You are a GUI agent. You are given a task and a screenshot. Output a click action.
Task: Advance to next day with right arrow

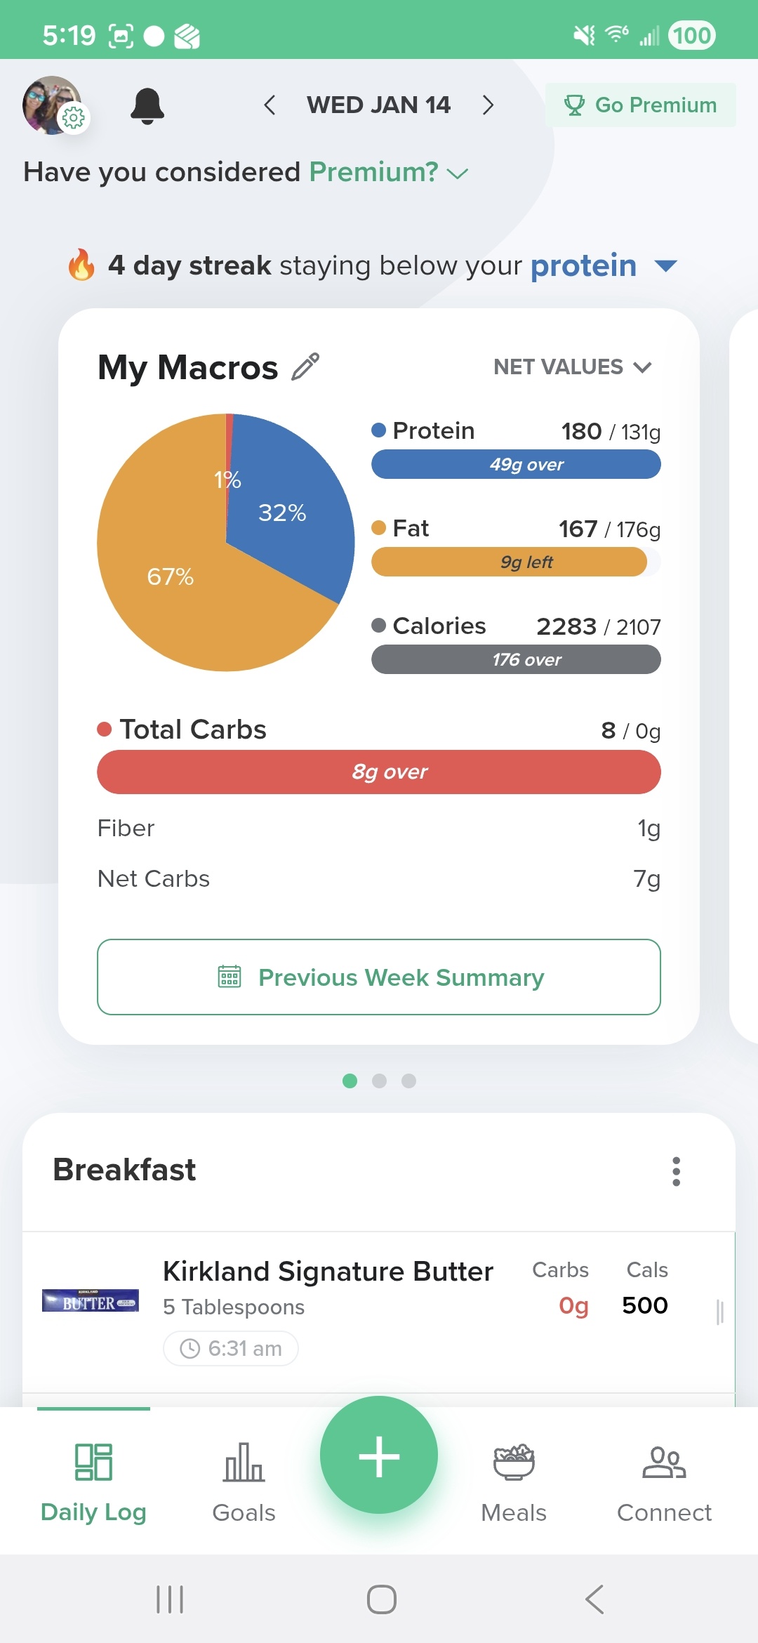[x=488, y=105]
